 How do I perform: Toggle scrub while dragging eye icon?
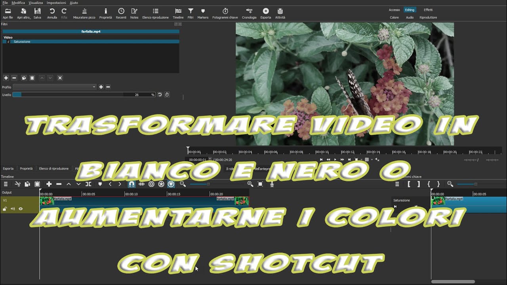point(141,184)
